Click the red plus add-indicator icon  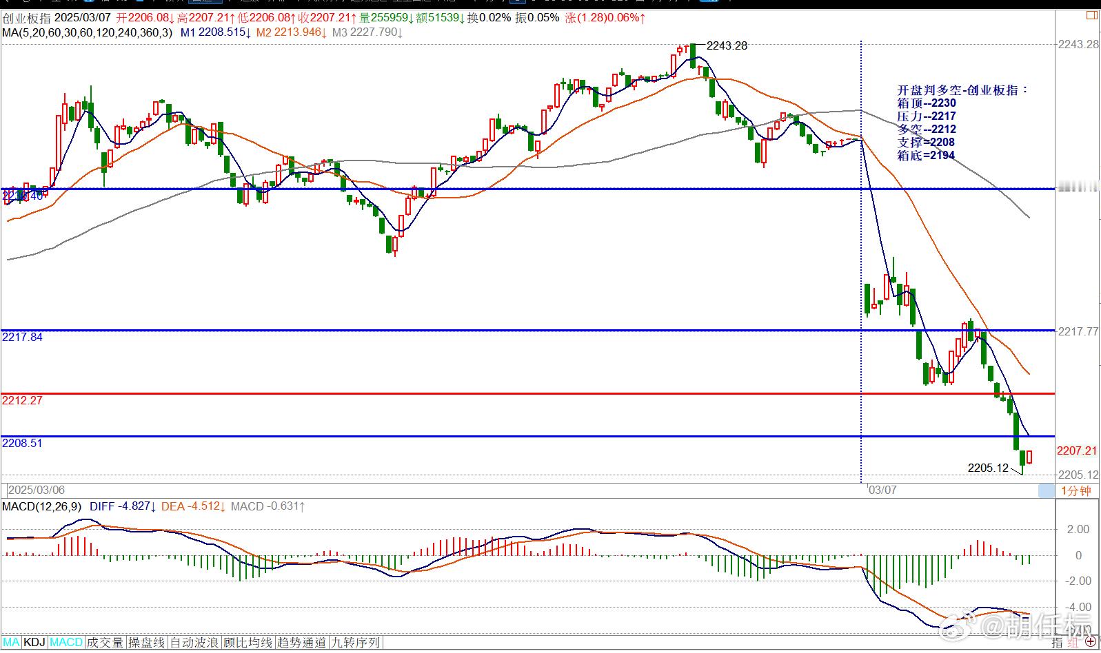[x=1090, y=642]
